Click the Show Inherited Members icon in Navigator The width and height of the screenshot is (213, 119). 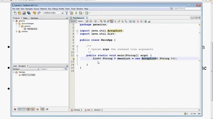click(15, 109)
